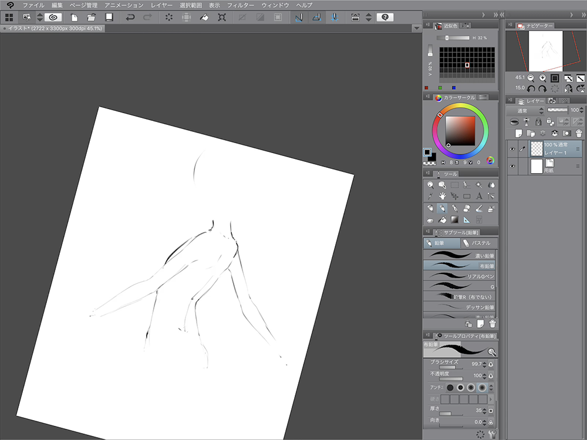
Task: Toggle set as reference layer
Action: click(527, 121)
